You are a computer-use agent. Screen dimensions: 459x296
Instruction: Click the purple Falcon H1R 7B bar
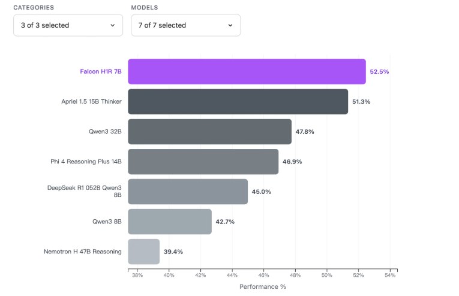pos(247,71)
